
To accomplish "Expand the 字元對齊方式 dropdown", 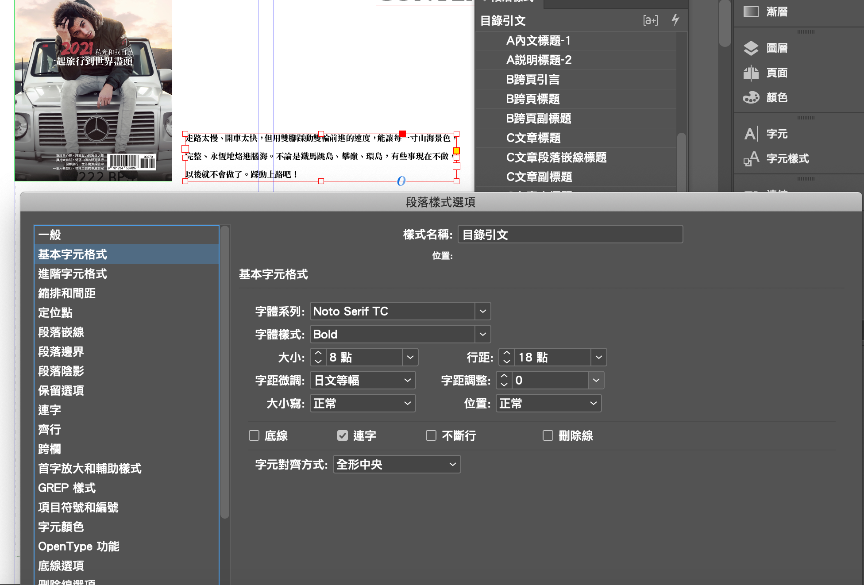I will coord(452,464).
